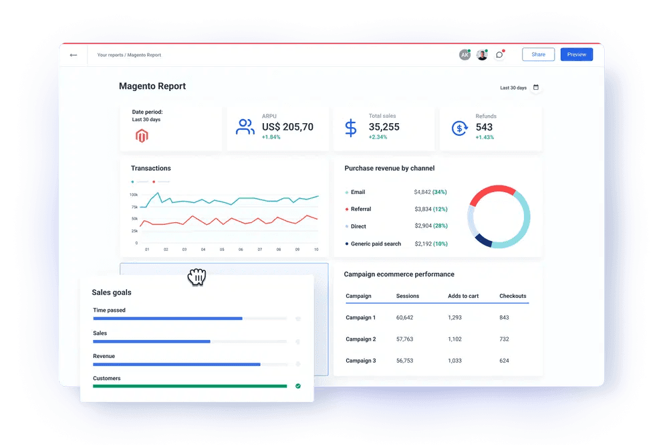Click the Revenue progress bar
Viewport: 663px width, 445px height.
tap(190, 364)
